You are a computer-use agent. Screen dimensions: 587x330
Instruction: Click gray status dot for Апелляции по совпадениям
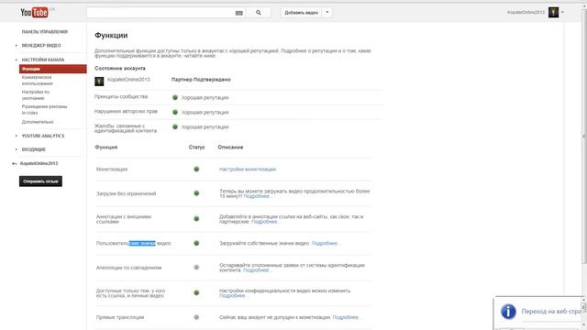click(196, 268)
